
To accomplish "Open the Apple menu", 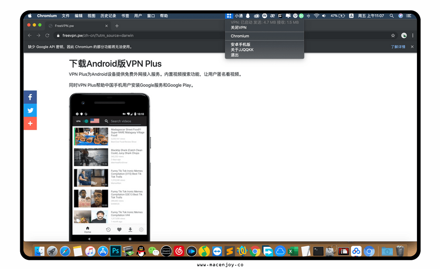I will coord(30,16).
